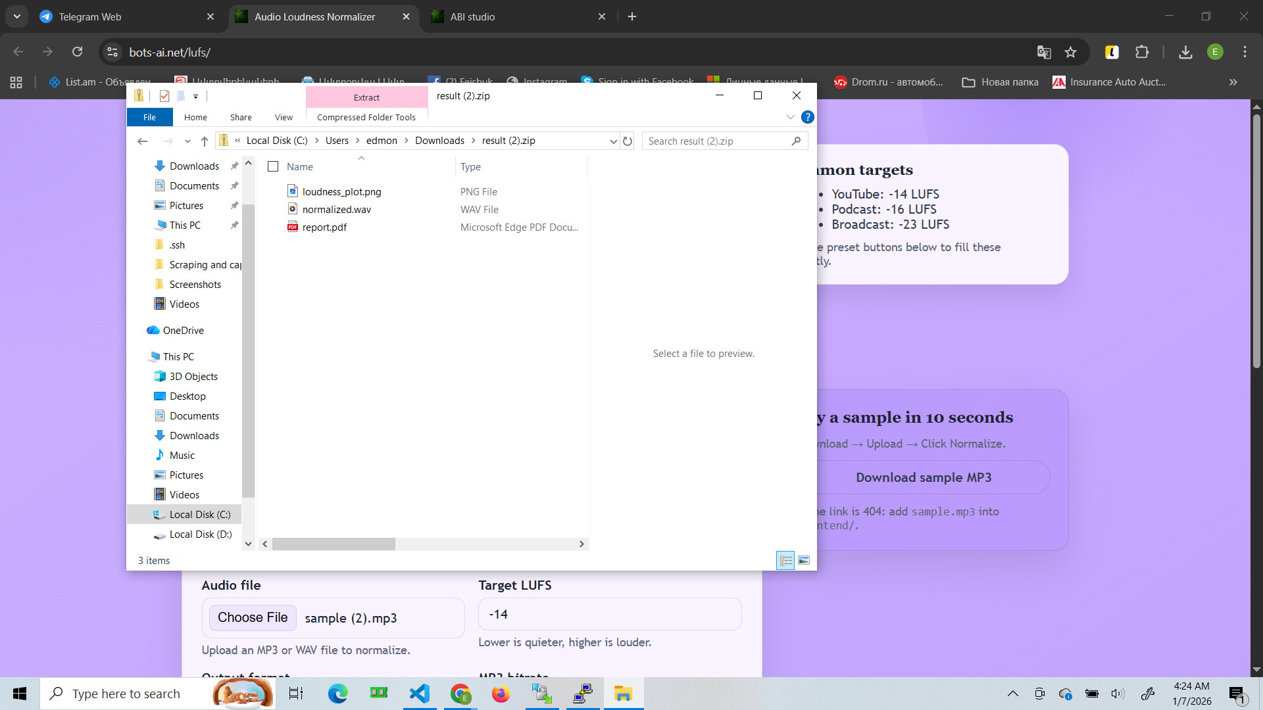1263x710 pixels.
Task: Click the refresh icon in the address bar
Action: 628,141
